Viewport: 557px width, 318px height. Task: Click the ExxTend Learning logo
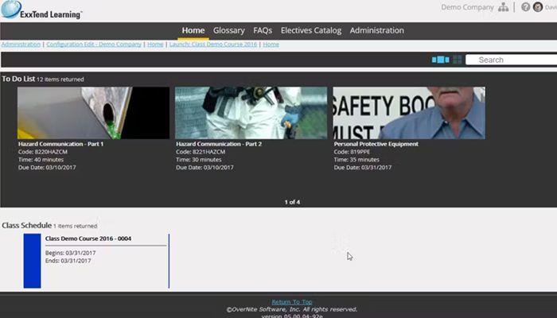pyautogui.click(x=41, y=10)
